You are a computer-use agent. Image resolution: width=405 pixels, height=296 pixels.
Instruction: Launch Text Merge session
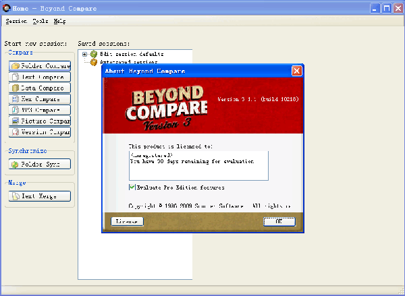tap(40, 196)
